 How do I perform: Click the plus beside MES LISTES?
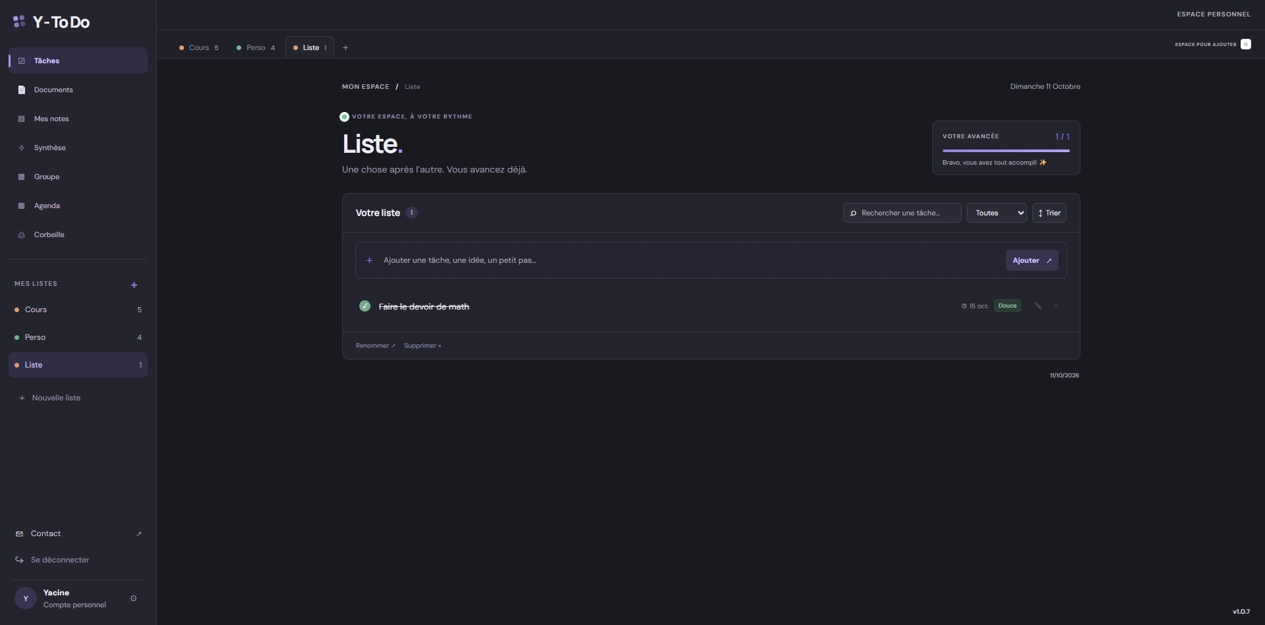coord(134,285)
